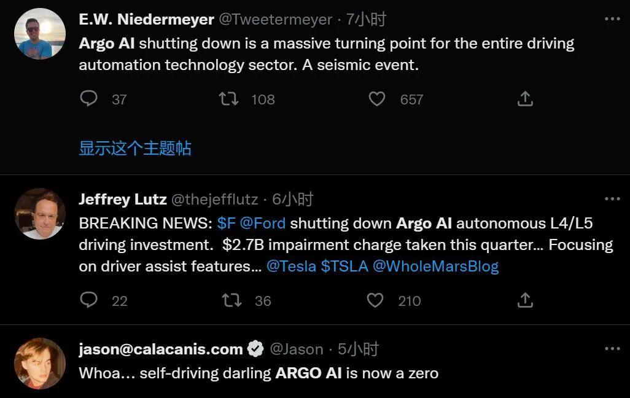Open the @Jason handle profile
The width and height of the screenshot is (630, 398).
coord(297,349)
